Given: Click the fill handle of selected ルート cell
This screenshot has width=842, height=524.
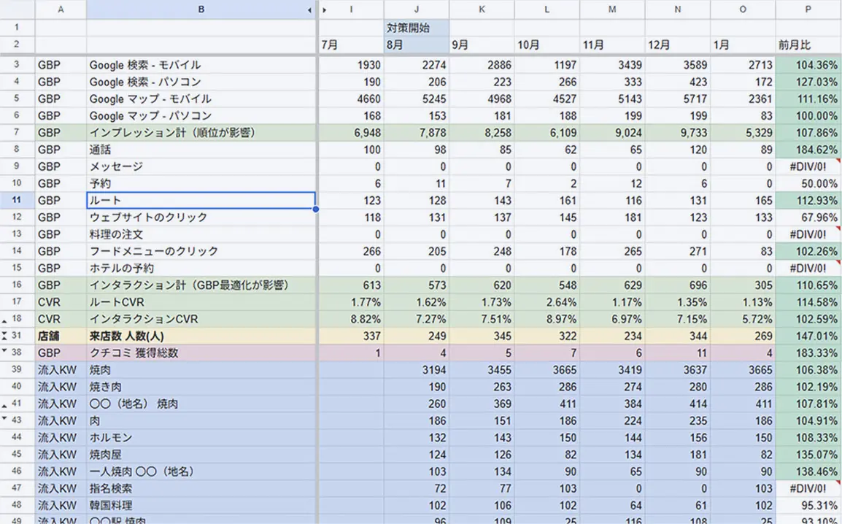Looking at the screenshot, I should tap(316, 209).
